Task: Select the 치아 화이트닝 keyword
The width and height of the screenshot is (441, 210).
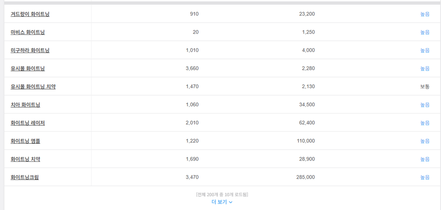Action: pos(25,105)
